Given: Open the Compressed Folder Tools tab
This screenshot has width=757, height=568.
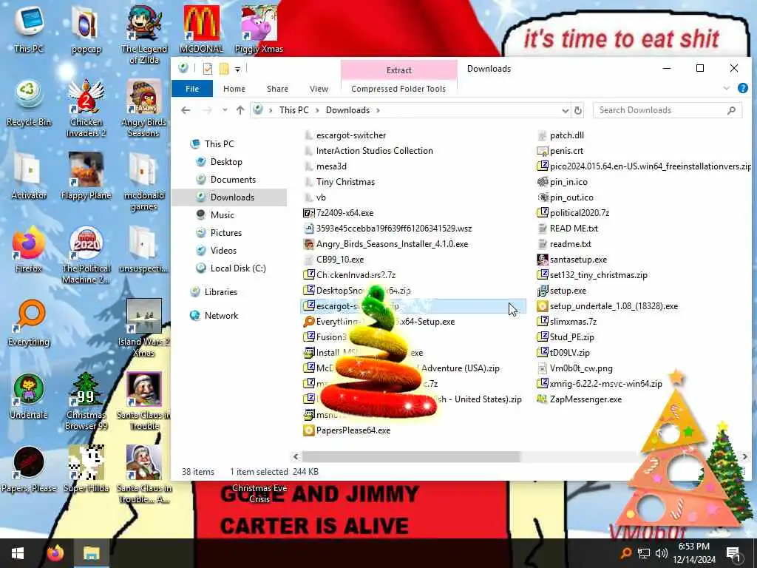Looking at the screenshot, I should tap(398, 89).
